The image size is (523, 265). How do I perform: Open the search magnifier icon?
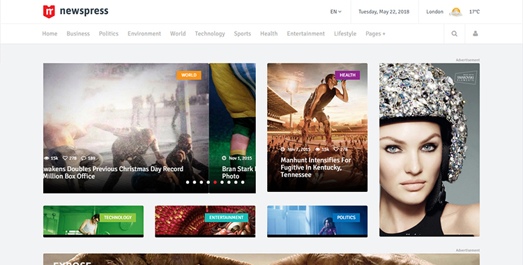pos(454,33)
